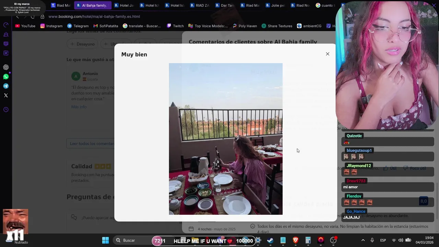This screenshot has width=439, height=247.
Task: Switch to the Riad Nou tab
Action: pyautogui.click(x=300, y=5)
